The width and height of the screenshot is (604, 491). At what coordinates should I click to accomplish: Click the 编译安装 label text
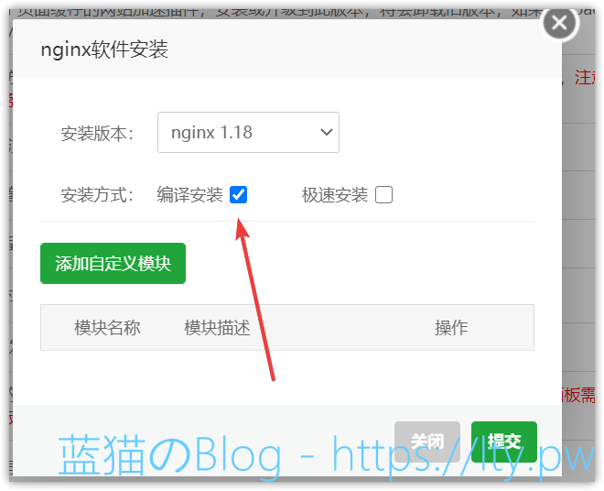[x=189, y=194]
